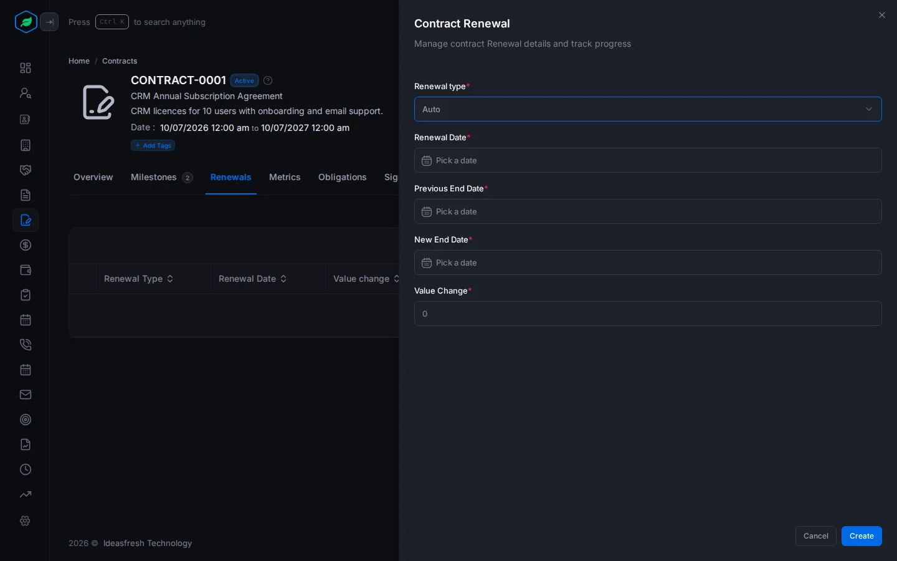Open the dashboard grid icon in sidebar

click(x=26, y=68)
